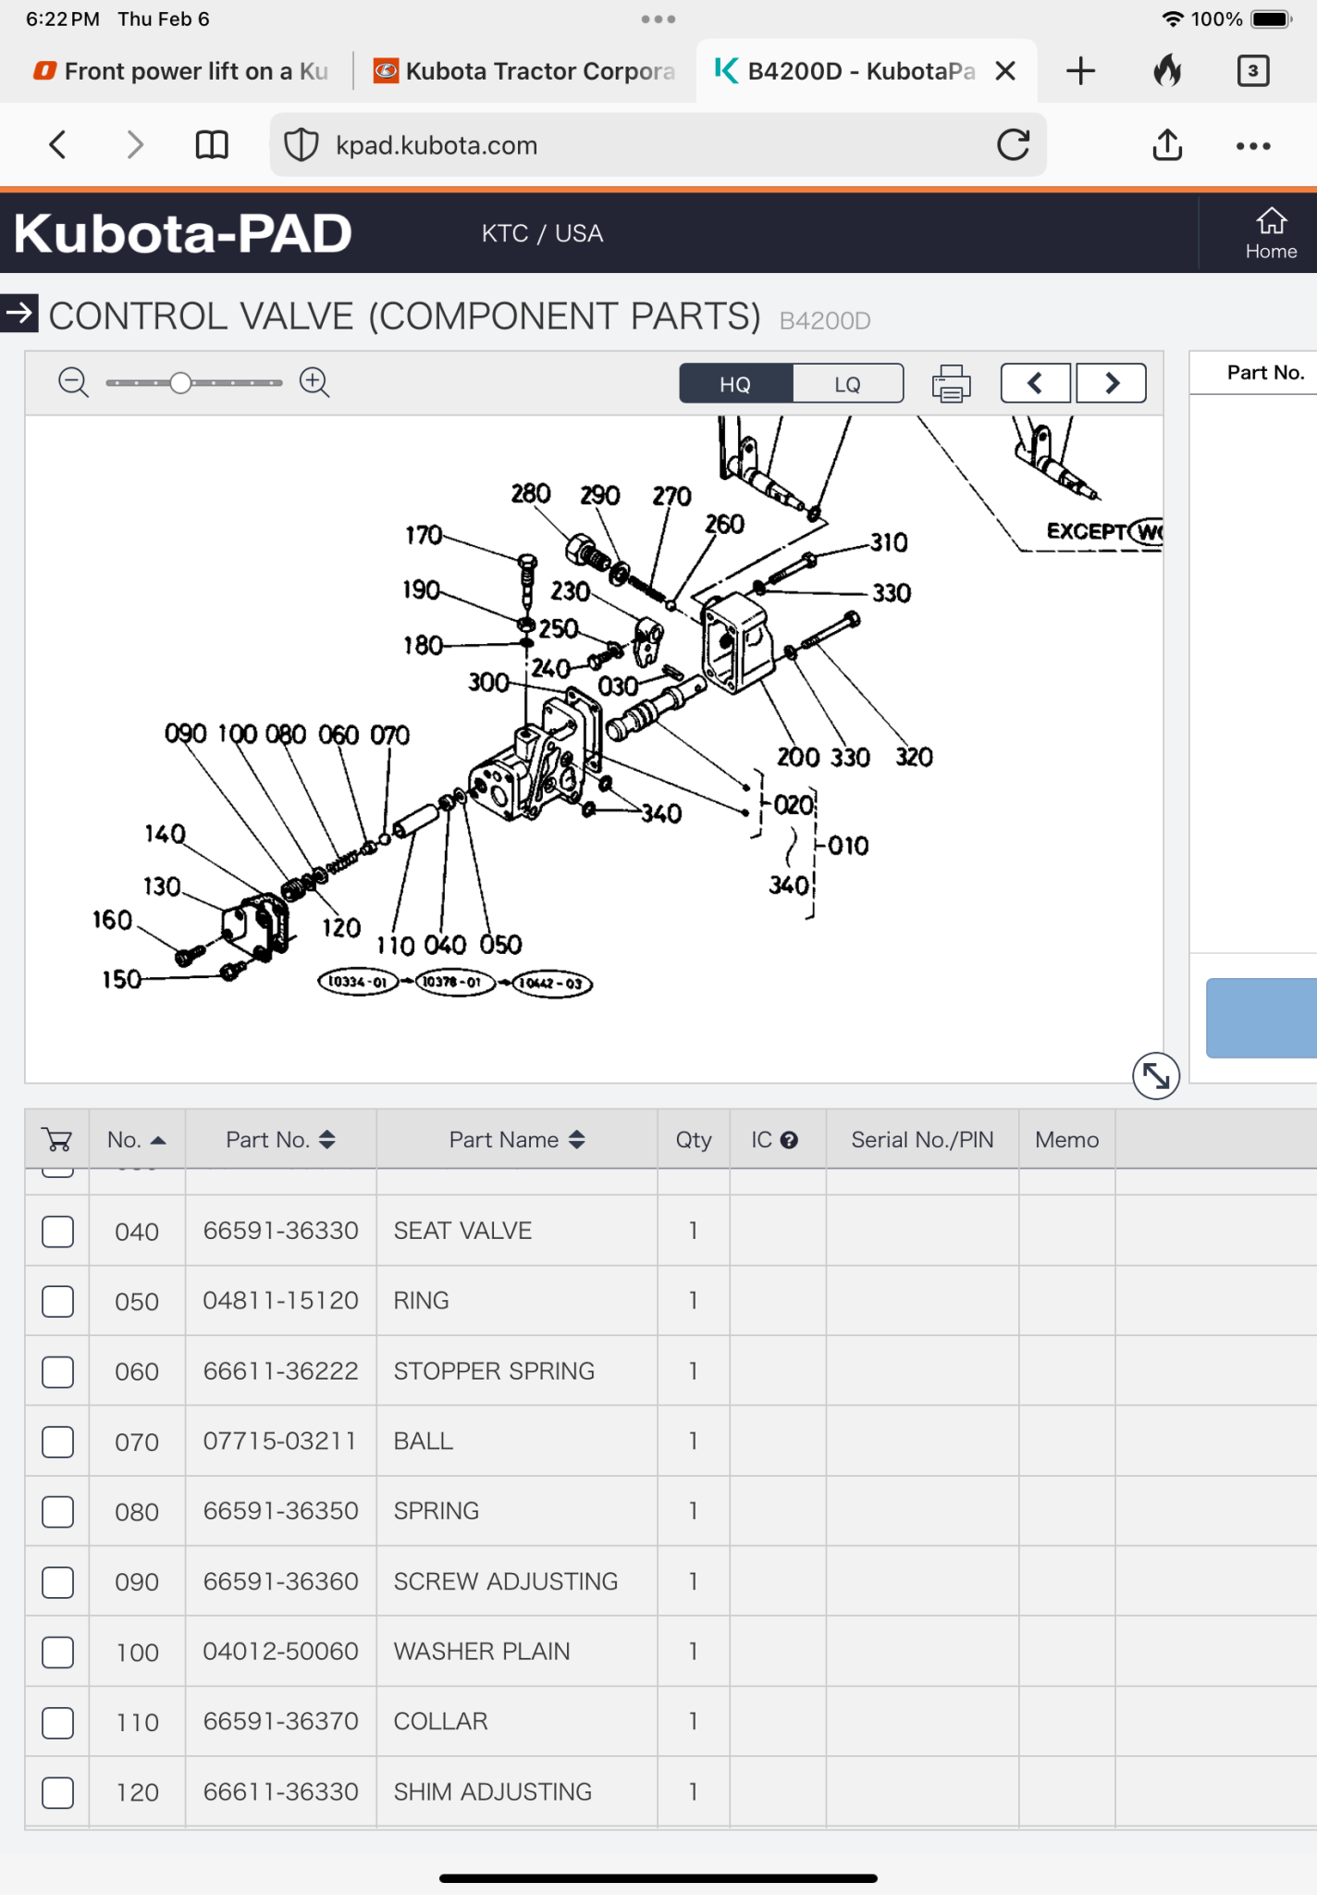1317x1895 pixels.
Task: Switch to Front power lift tab
Action: coord(180,71)
